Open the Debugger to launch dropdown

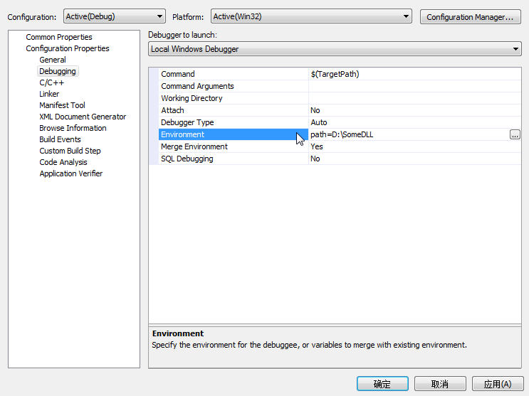pyautogui.click(x=335, y=49)
